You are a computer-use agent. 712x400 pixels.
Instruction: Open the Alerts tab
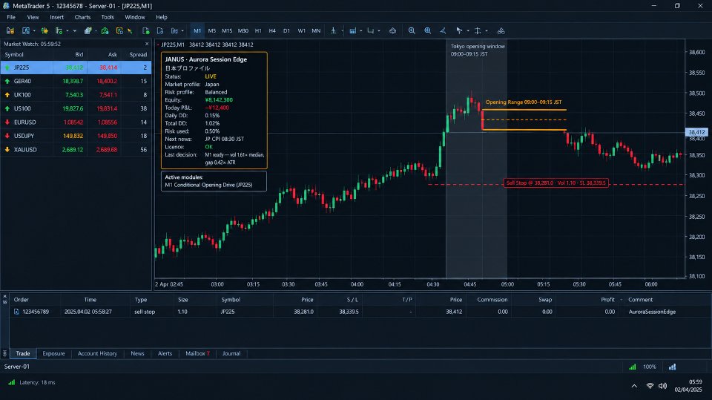point(165,354)
